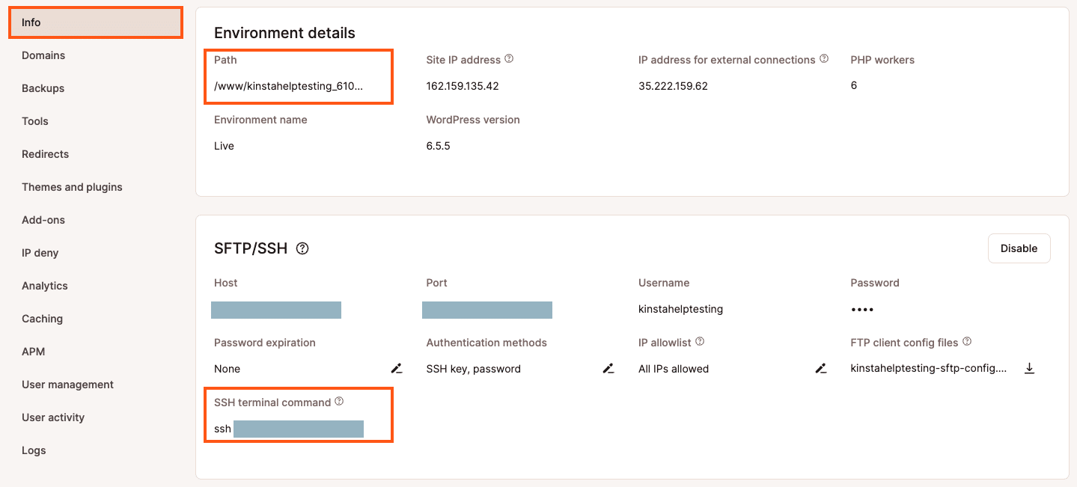1077x487 pixels.
Task: Open the Site IP address help tooltip
Action: click(x=510, y=59)
